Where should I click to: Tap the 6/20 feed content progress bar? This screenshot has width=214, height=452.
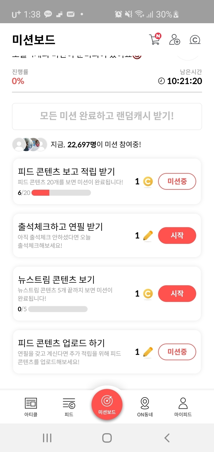[61, 193]
